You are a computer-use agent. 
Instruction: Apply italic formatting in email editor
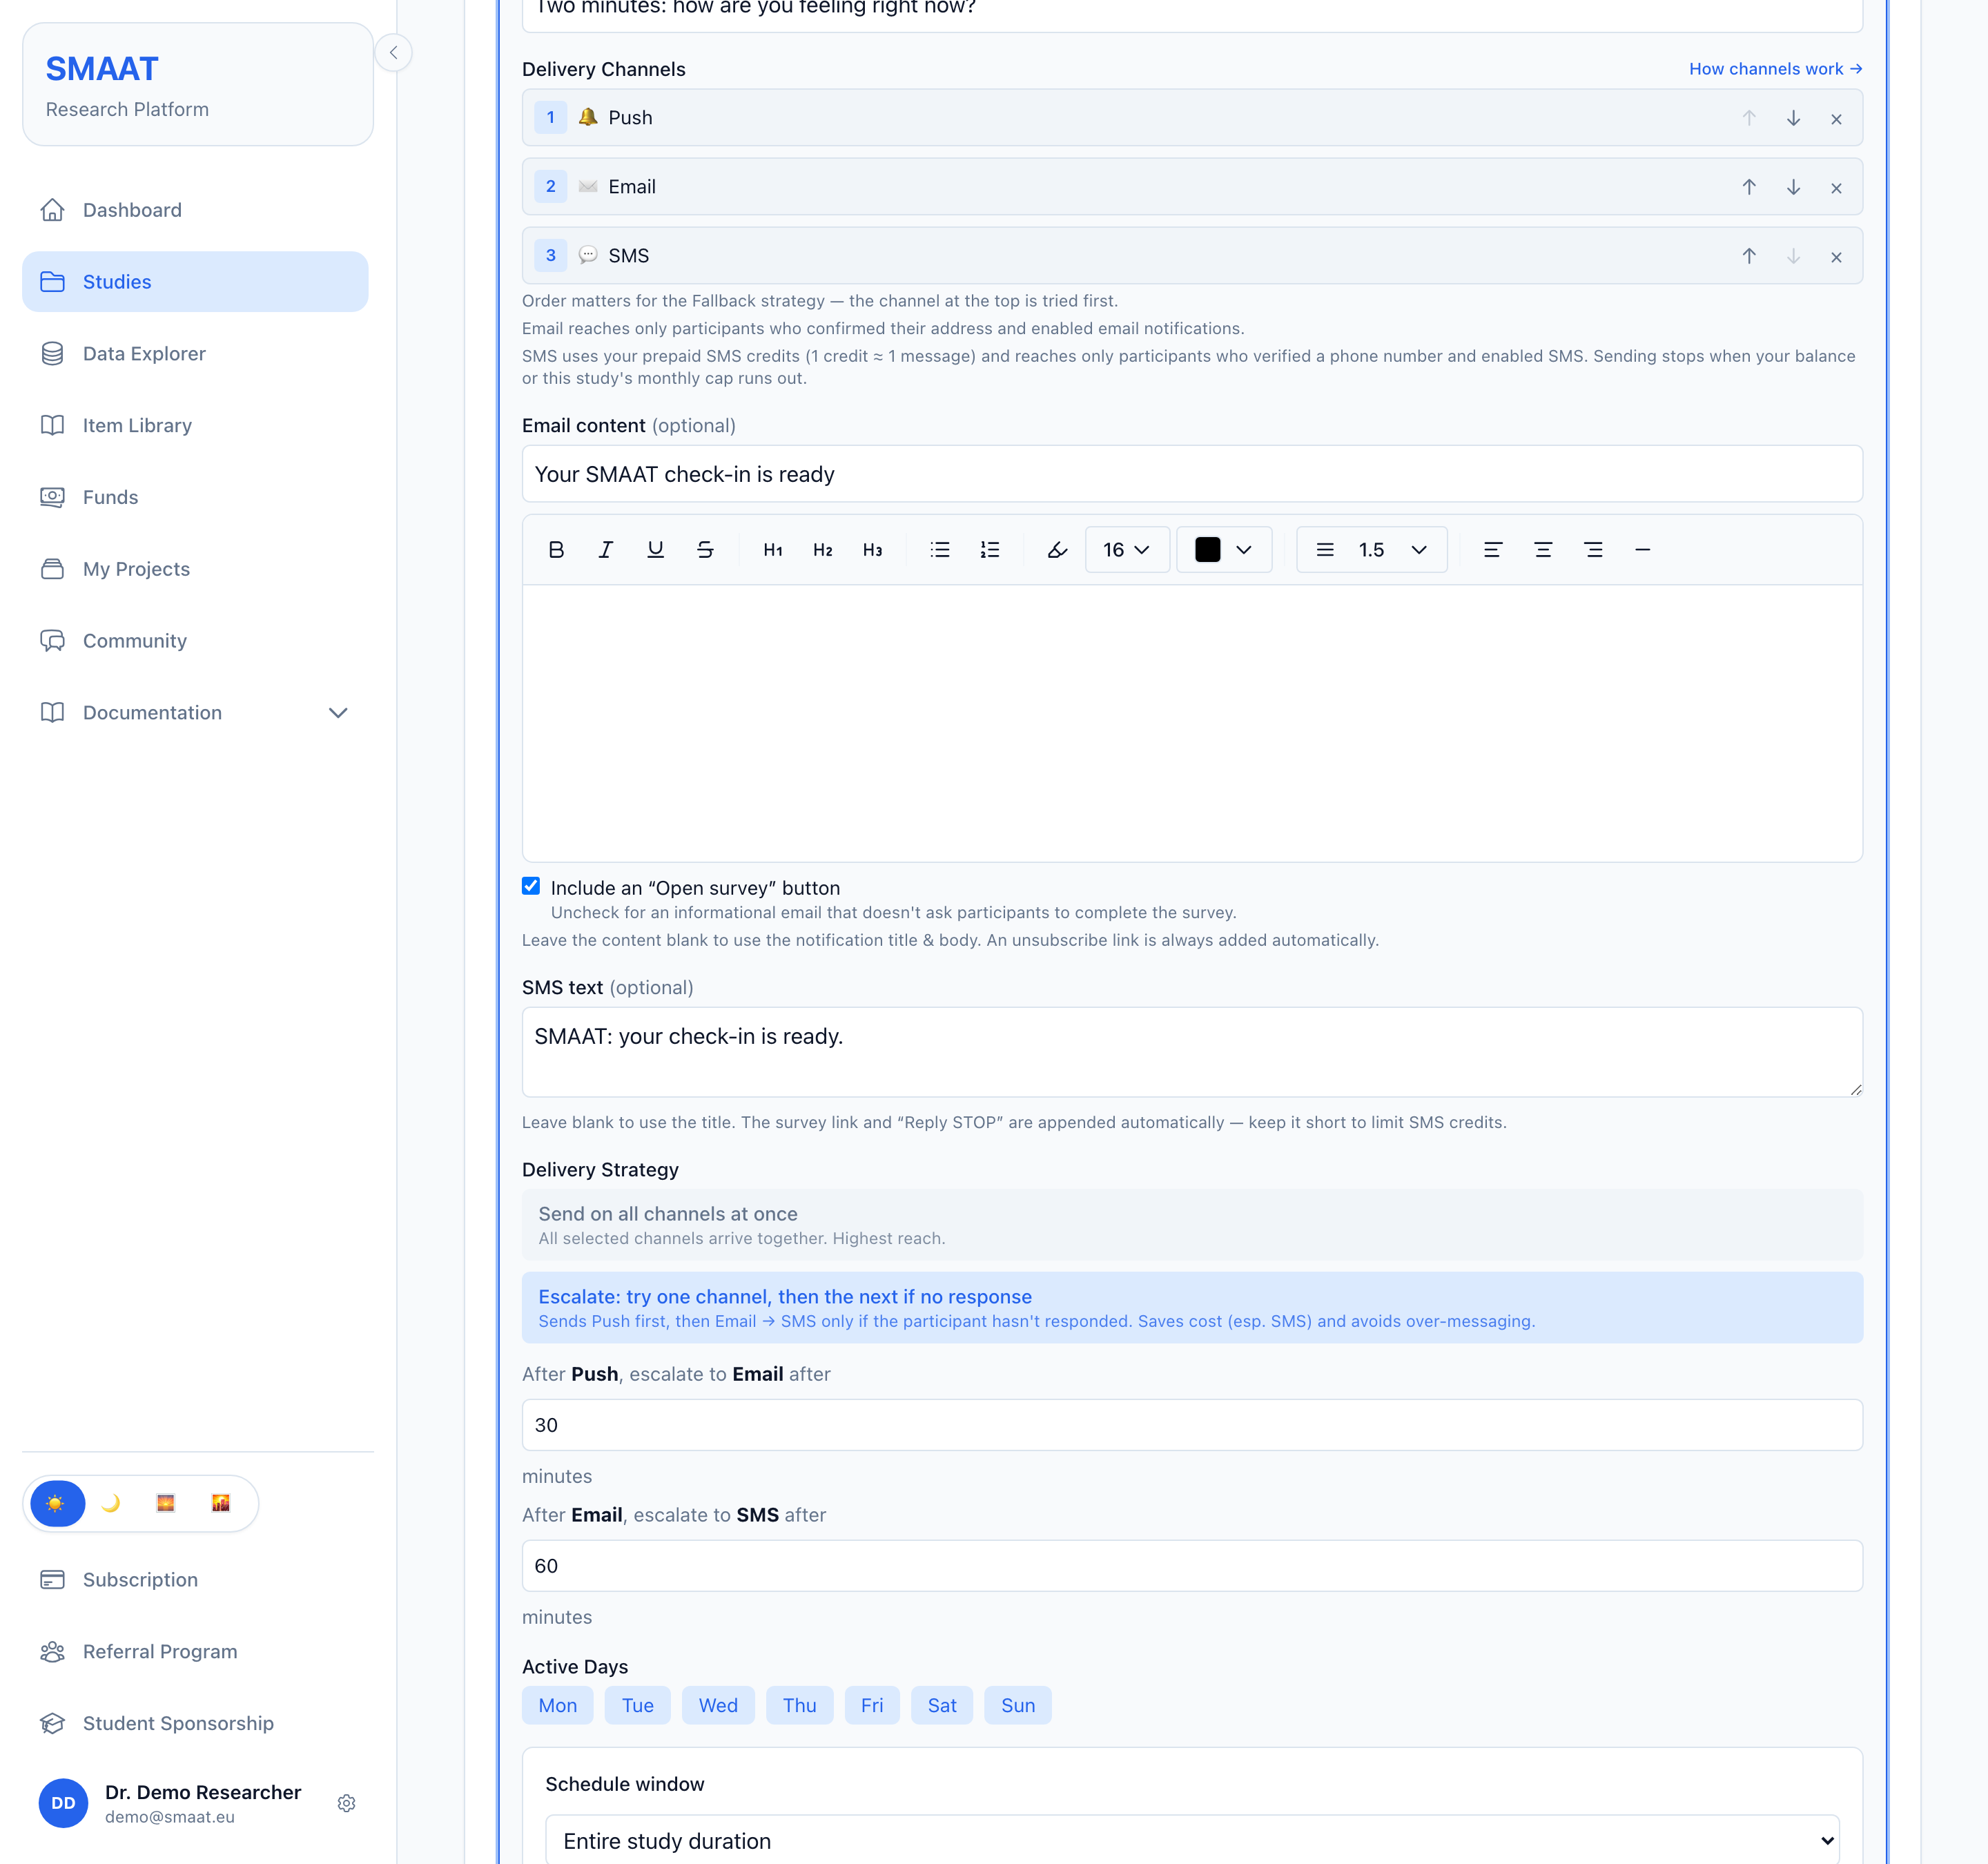pos(606,550)
